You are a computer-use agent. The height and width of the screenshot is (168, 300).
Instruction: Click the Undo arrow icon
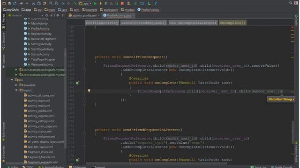(x=22, y=3)
